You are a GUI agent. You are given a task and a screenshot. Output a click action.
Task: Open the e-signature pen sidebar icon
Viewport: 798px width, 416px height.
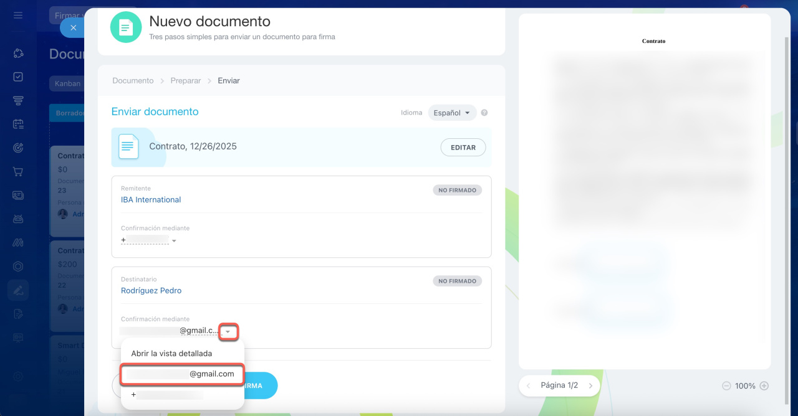pyautogui.click(x=18, y=290)
